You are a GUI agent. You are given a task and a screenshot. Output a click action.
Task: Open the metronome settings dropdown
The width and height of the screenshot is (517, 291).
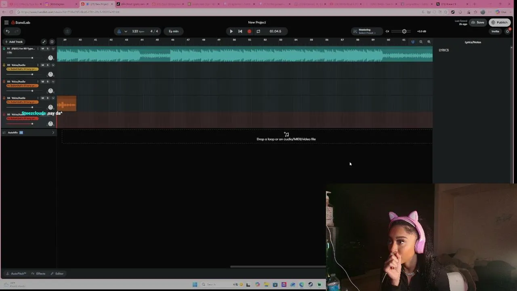pyautogui.click(x=126, y=31)
